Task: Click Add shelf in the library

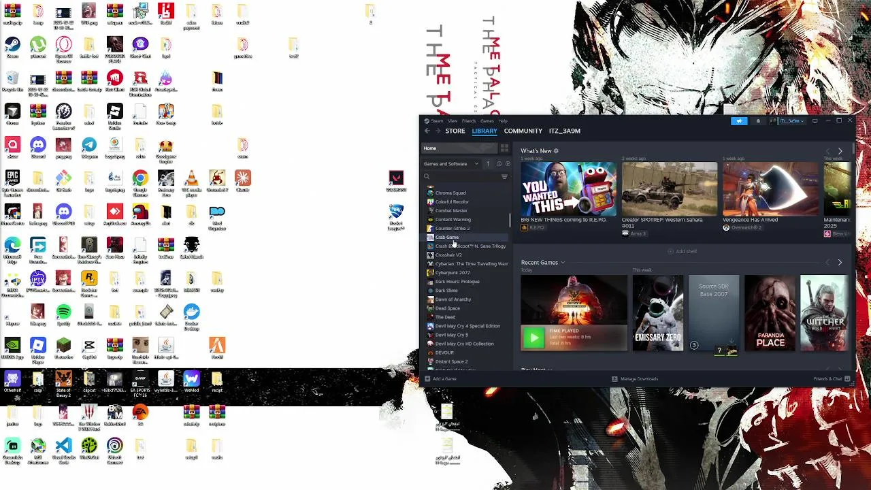Action: click(683, 251)
